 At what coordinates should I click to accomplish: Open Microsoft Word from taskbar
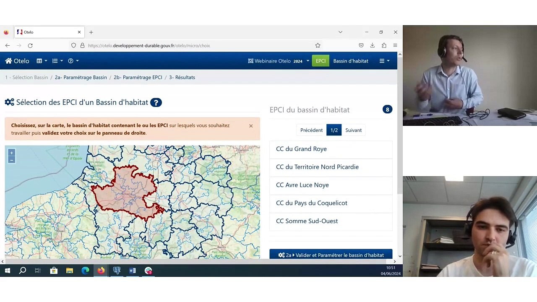tap(133, 271)
